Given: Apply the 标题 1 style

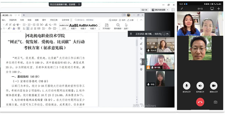Looking at the screenshot, I should coord(74,27).
